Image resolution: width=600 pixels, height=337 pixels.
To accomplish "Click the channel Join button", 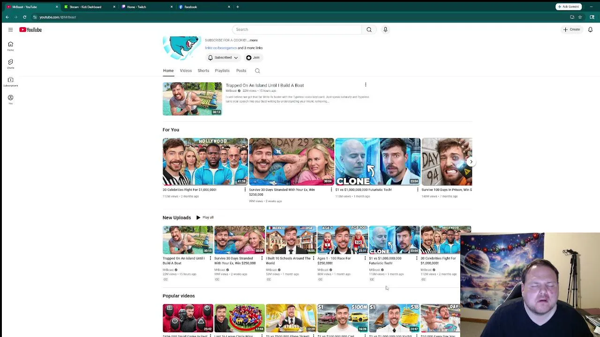I will [x=253, y=58].
